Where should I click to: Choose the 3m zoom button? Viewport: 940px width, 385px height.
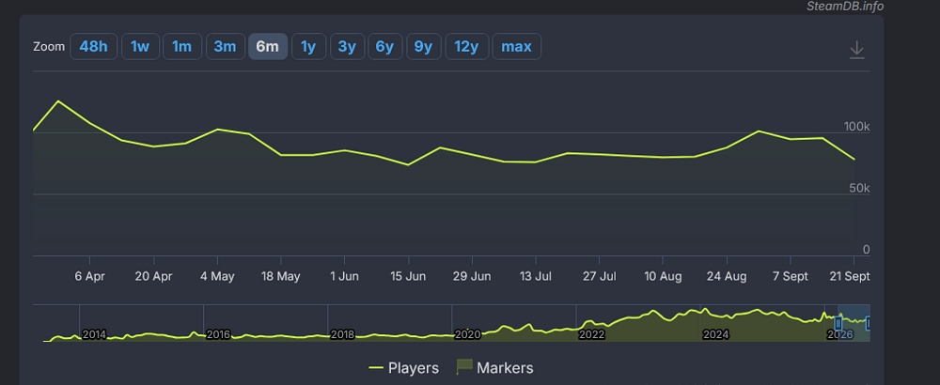point(225,47)
